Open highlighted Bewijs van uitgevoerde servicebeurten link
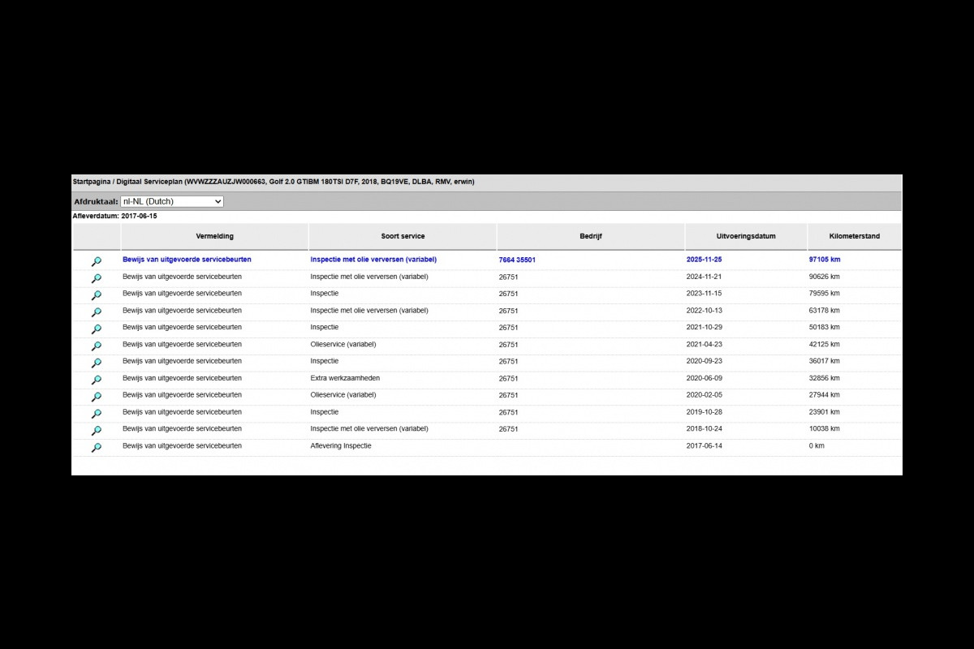 [x=187, y=260]
